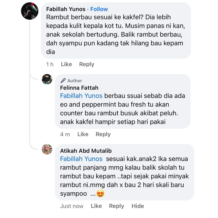The height and width of the screenshot is (218, 218).
Task: Click the 1 h timestamp
Action: [x=50, y=64]
